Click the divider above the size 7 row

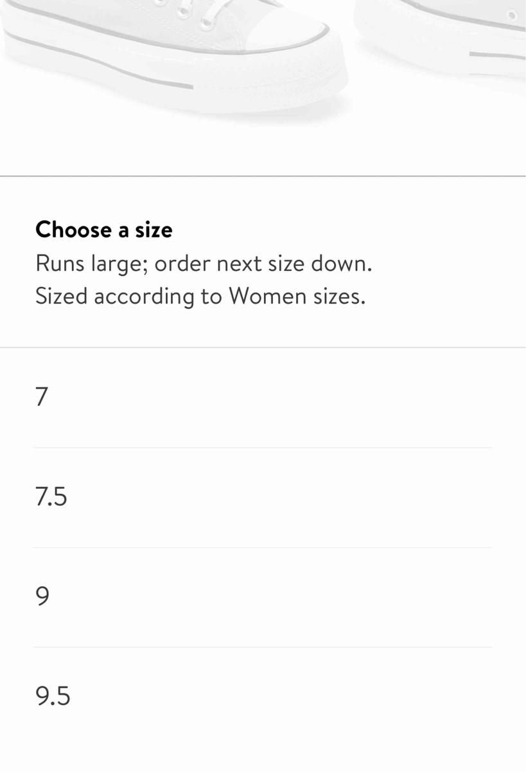pyautogui.click(x=263, y=347)
